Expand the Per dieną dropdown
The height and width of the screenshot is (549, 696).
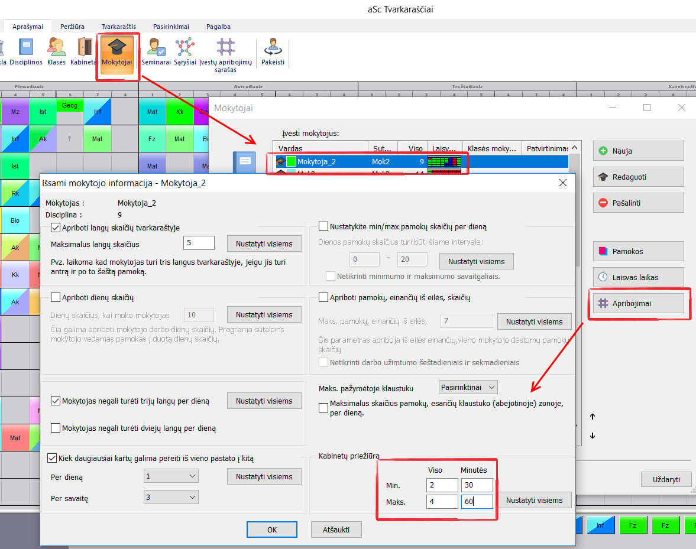[171, 476]
